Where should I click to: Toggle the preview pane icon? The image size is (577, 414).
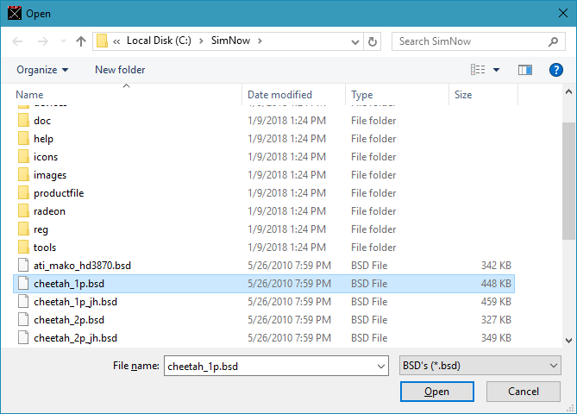(525, 70)
